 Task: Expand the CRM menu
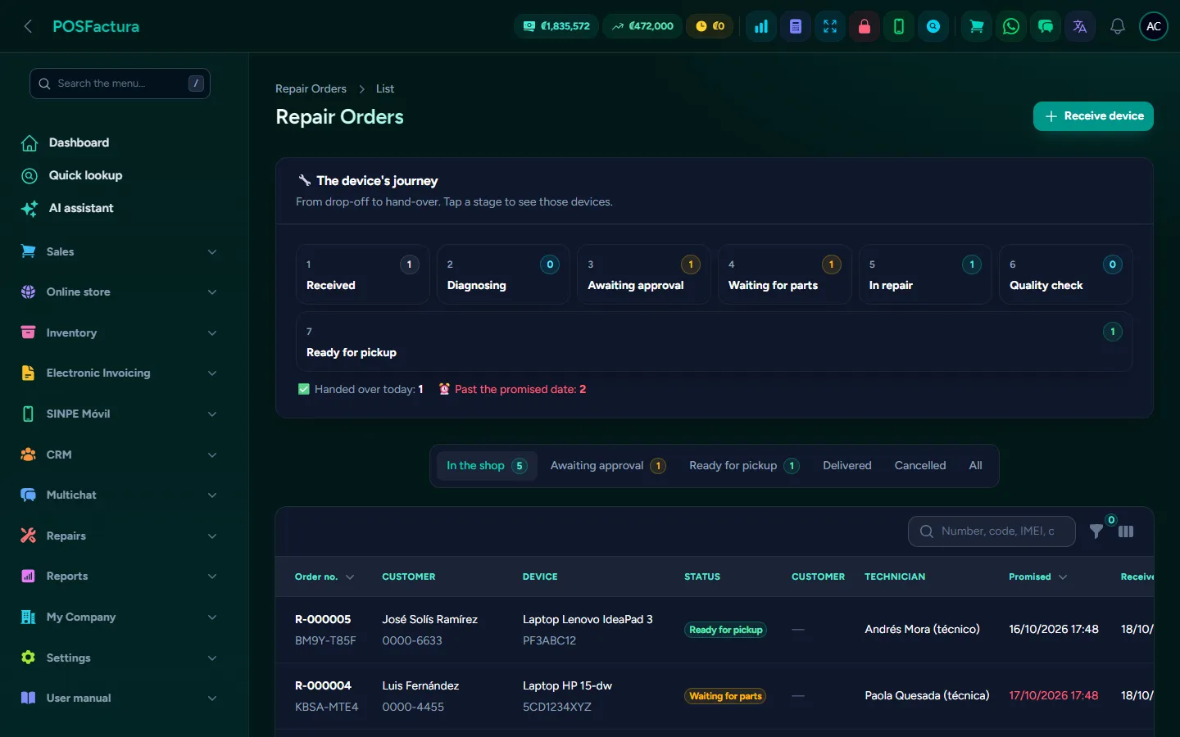coord(119,454)
